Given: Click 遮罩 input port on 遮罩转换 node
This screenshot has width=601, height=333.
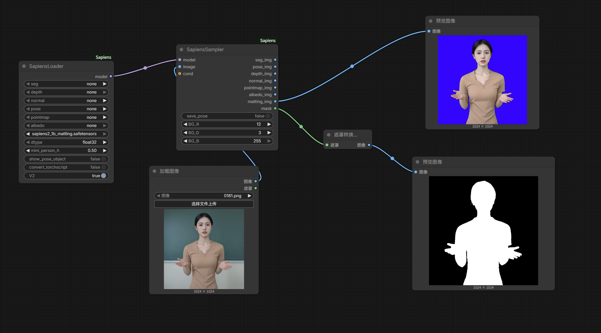Looking at the screenshot, I should coord(327,145).
